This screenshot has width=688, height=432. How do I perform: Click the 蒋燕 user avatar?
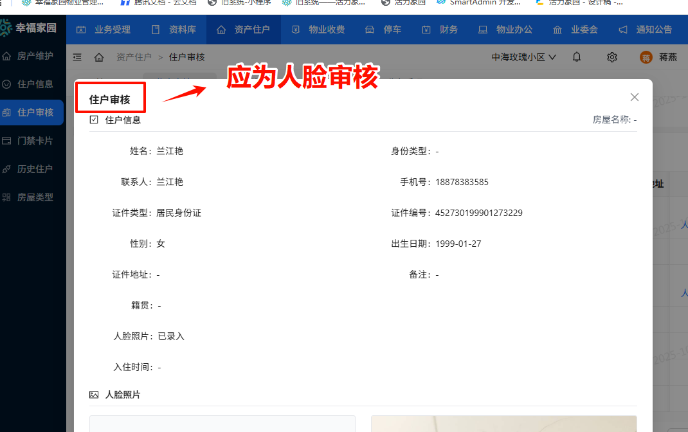tap(646, 57)
